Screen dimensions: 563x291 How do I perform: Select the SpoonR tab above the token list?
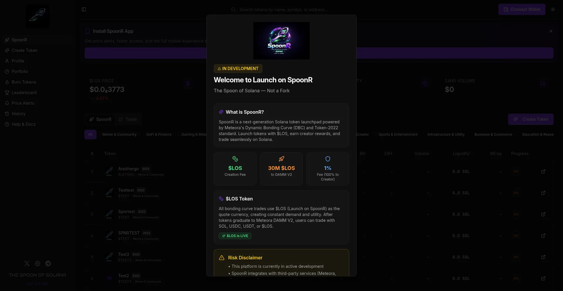(x=100, y=119)
